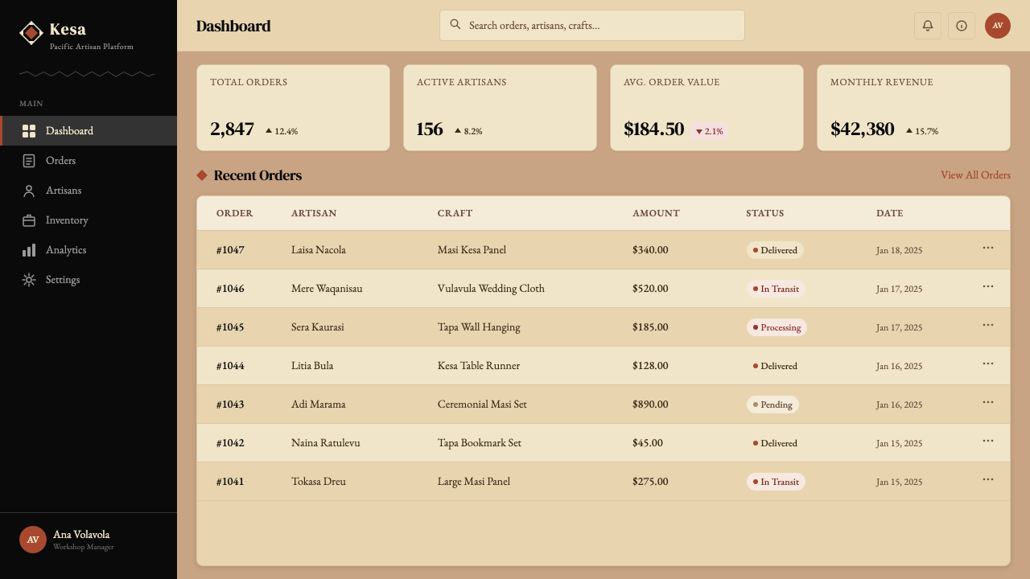The image size is (1030, 579).
Task: Follow the View All Orders link
Action: click(x=975, y=175)
